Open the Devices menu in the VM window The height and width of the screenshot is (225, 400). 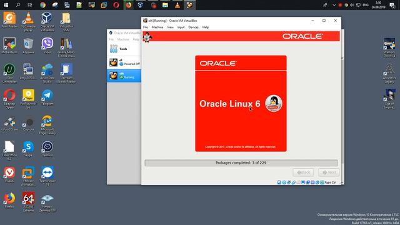point(193,27)
